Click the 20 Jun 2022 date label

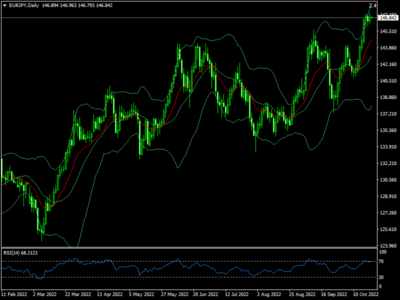205,294
